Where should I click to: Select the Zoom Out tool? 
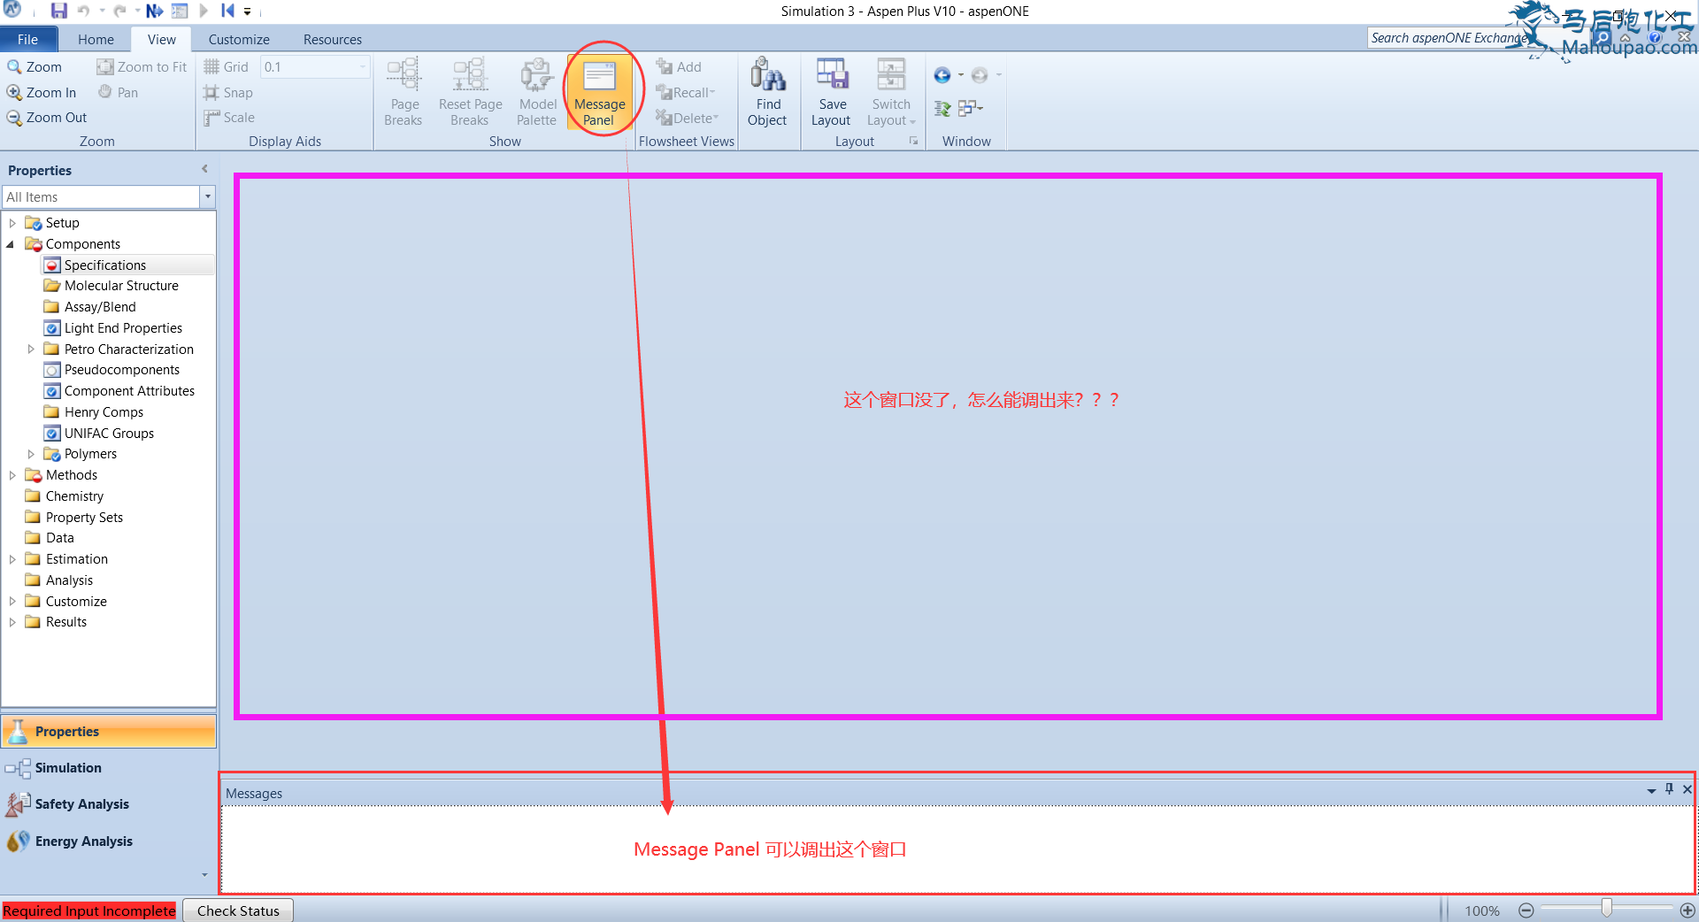(x=47, y=118)
